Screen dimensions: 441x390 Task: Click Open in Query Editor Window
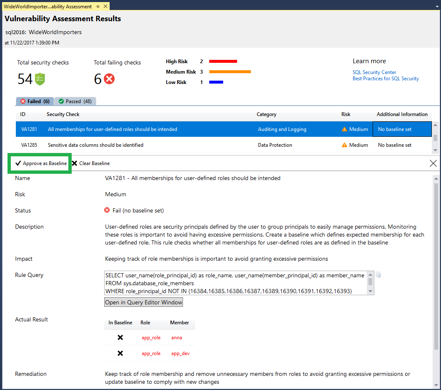tap(143, 302)
